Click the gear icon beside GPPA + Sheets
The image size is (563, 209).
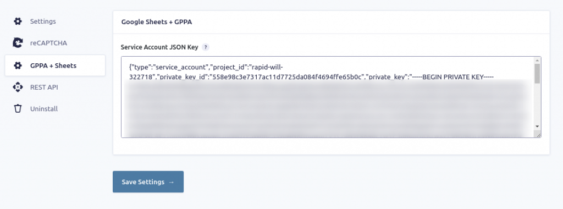click(x=18, y=65)
